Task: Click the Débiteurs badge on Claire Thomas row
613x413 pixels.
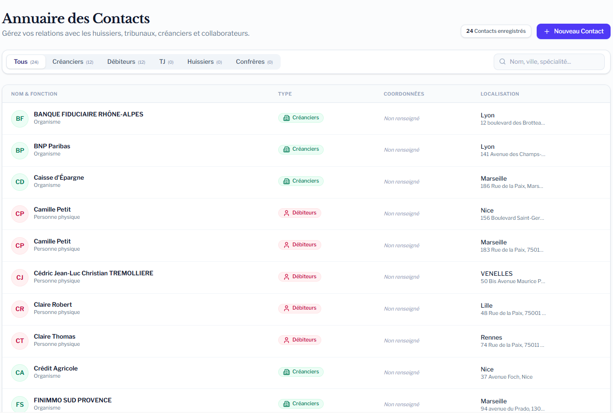Action: tap(299, 340)
